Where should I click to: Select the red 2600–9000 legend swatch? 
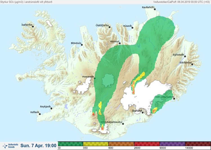pos(147,144)
